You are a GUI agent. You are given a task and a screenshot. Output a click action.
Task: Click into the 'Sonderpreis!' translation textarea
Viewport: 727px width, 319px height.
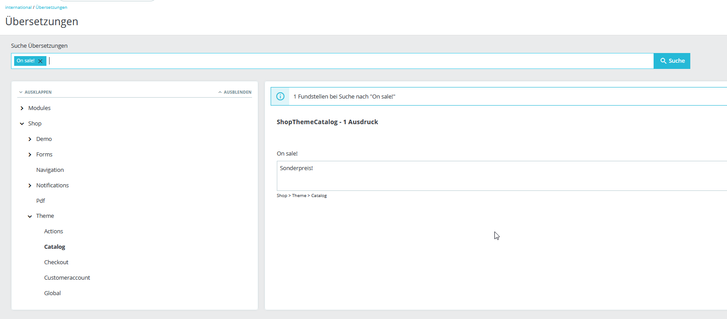pos(502,176)
